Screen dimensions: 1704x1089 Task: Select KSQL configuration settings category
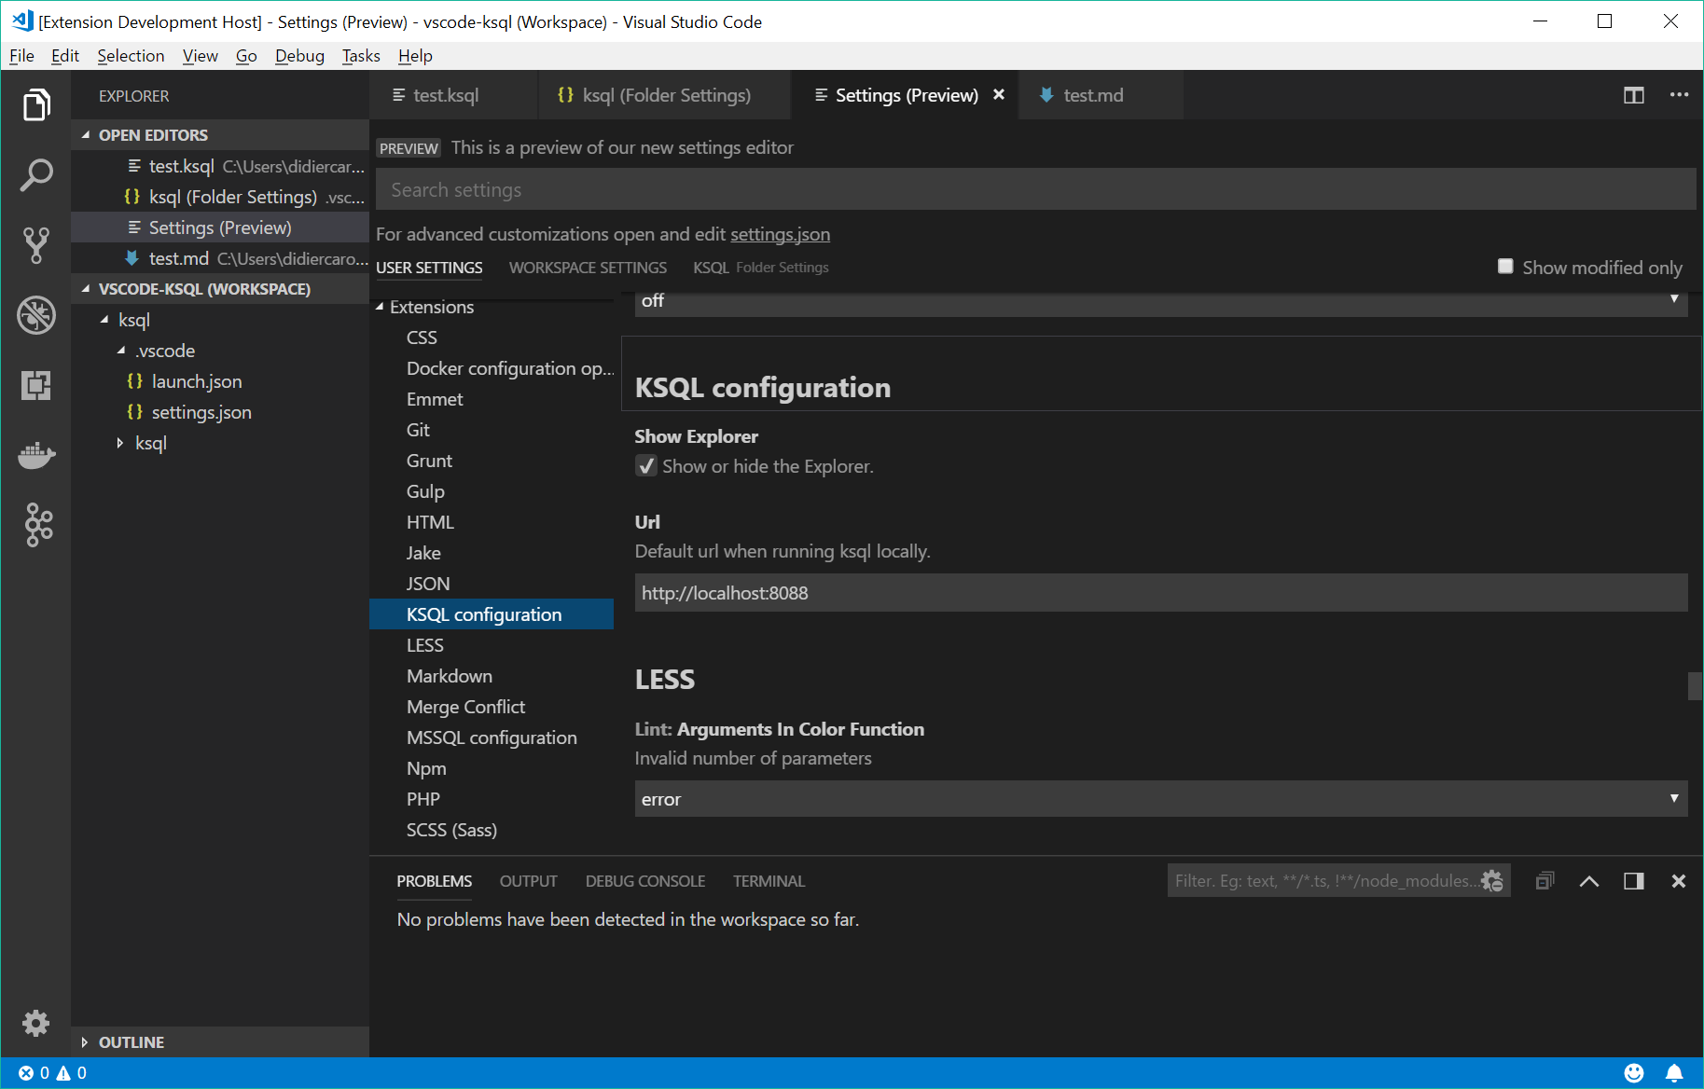[492, 614]
